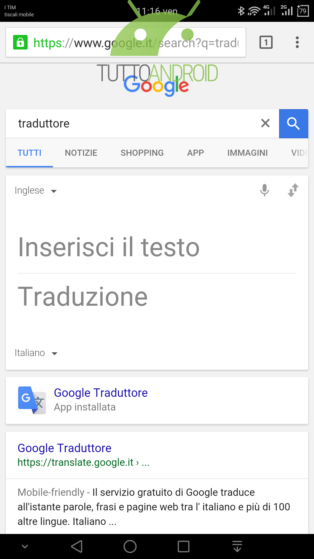This screenshot has width=314, height=559.
Task: Expand the Italiano target language dropdown
Action: 36,353
